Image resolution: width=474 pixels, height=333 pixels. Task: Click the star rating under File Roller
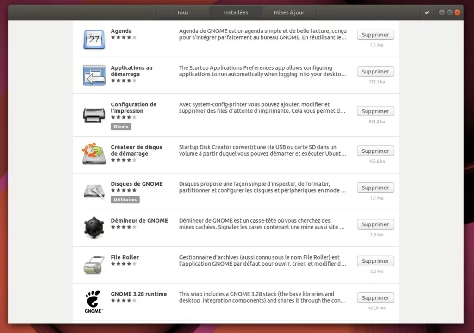[x=124, y=264]
